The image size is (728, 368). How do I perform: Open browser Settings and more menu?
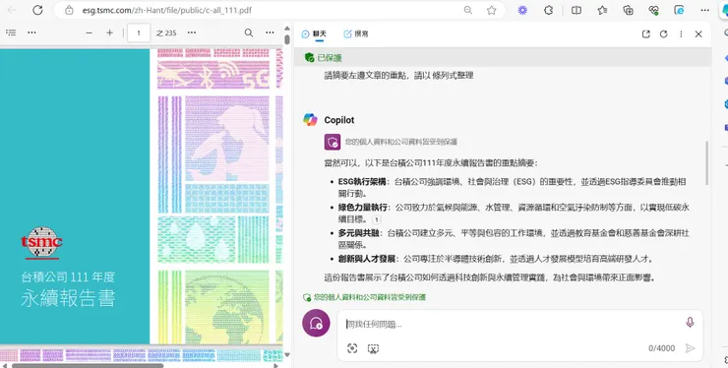click(704, 10)
